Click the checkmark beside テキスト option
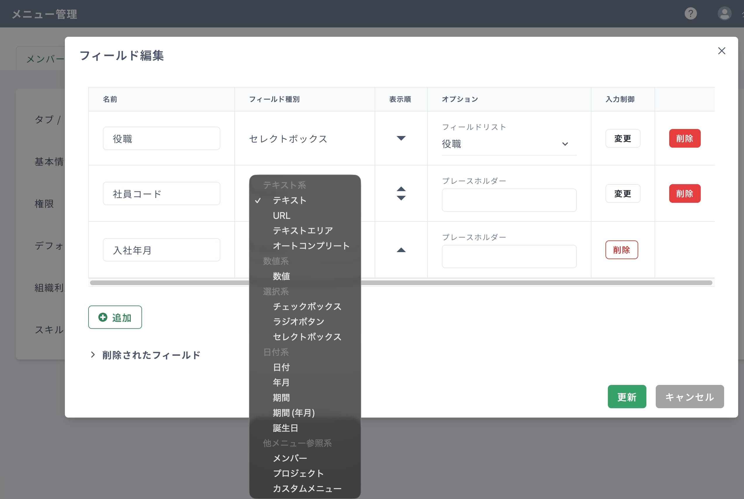The width and height of the screenshot is (744, 499). [x=257, y=200]
